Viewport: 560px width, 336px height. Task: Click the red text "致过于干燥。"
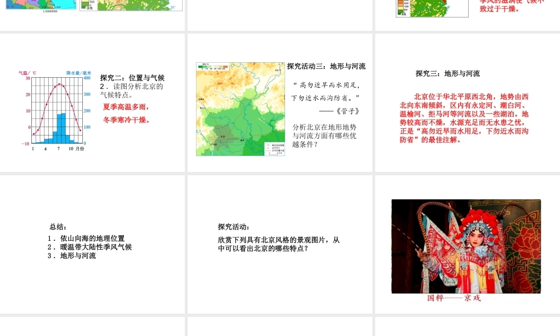point(500,9)
